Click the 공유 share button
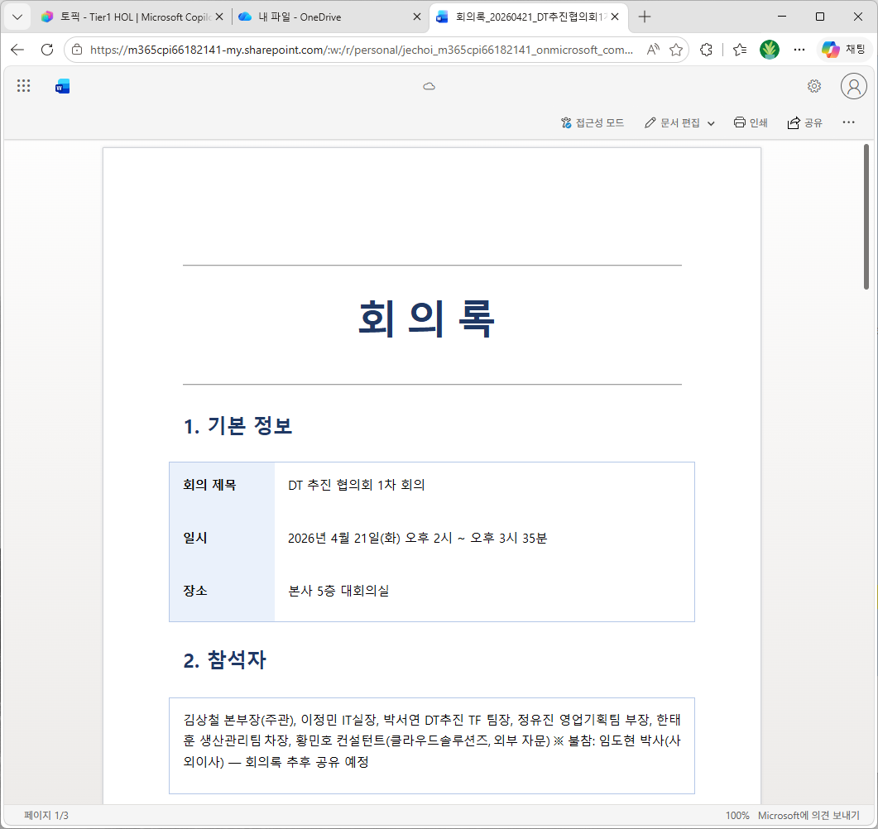The image size is (878, 829). coord(804,122)
